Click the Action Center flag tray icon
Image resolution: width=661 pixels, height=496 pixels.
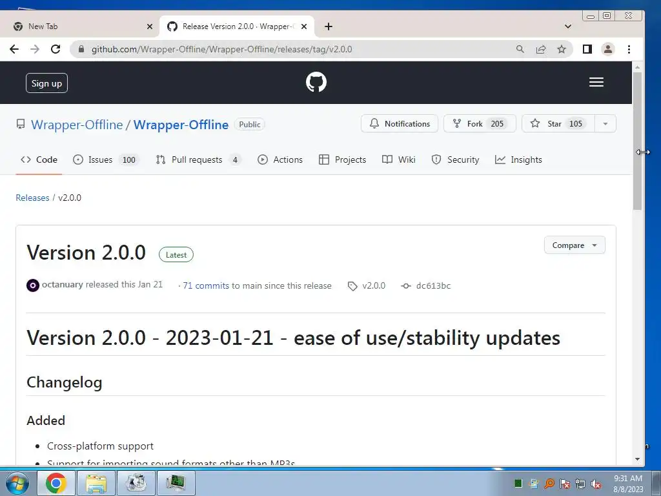click(x=565, y=484)
